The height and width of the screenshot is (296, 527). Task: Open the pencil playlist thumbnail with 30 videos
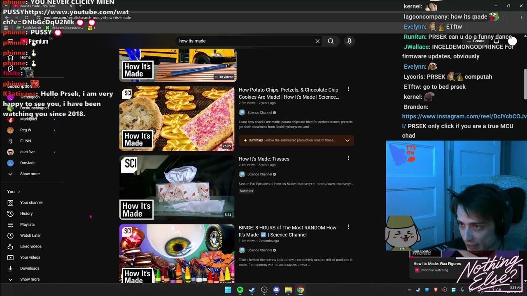click(178, 65)
